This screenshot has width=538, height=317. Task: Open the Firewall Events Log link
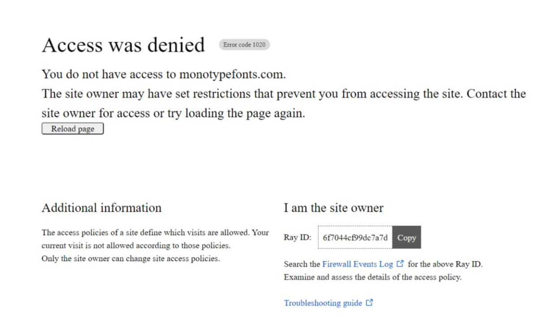pyautogui.click(x=357, y=264)
